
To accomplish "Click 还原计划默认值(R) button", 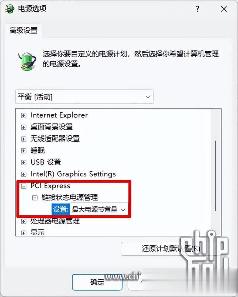I will (x=171, y=249).
